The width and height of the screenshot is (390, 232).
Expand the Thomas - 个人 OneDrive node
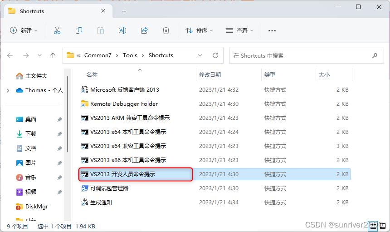coord(8,90)
